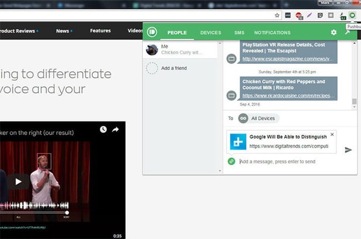Click the Pushbullet logo in header
Viewport: 361px width, 239px height.
(x=152, y=33)
